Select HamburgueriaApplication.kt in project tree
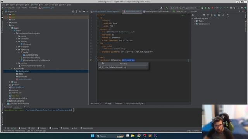 pos(32,66)
